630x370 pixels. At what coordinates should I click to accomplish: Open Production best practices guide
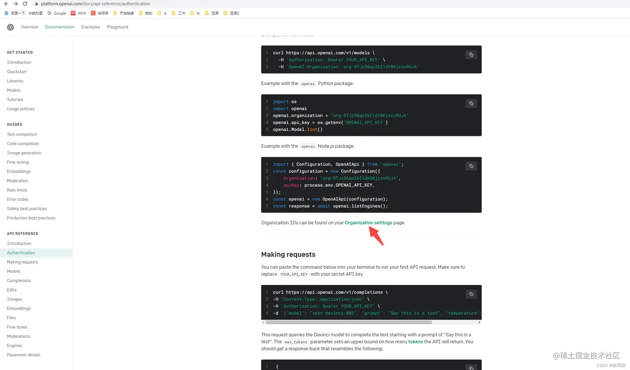click(x=31, y=218)
